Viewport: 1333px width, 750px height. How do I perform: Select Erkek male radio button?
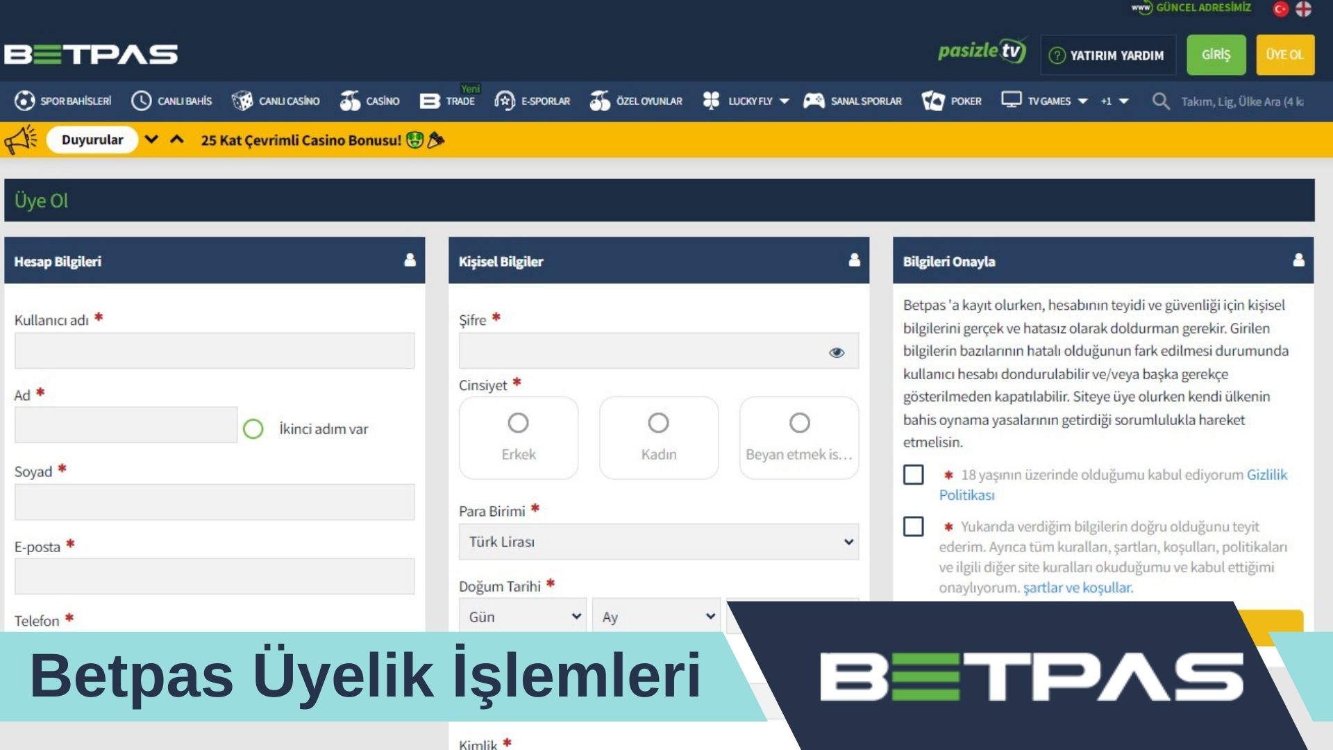(x=518, y=423)
